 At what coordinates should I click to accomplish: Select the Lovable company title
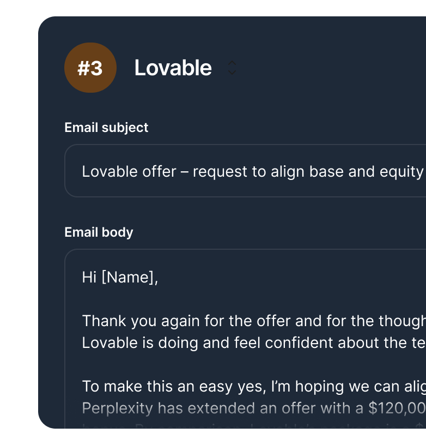[173, 68]
